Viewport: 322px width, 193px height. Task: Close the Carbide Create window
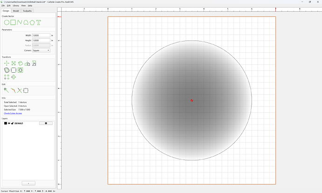point(318,2)
